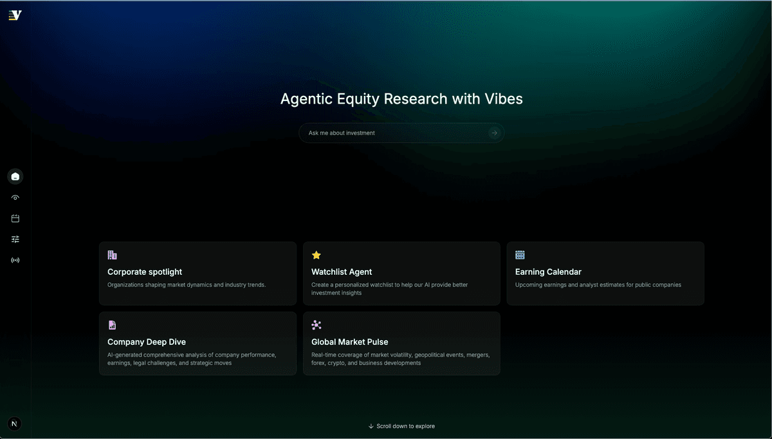
Task: Open the Home sidebar icon
Action: pos(15,176)
